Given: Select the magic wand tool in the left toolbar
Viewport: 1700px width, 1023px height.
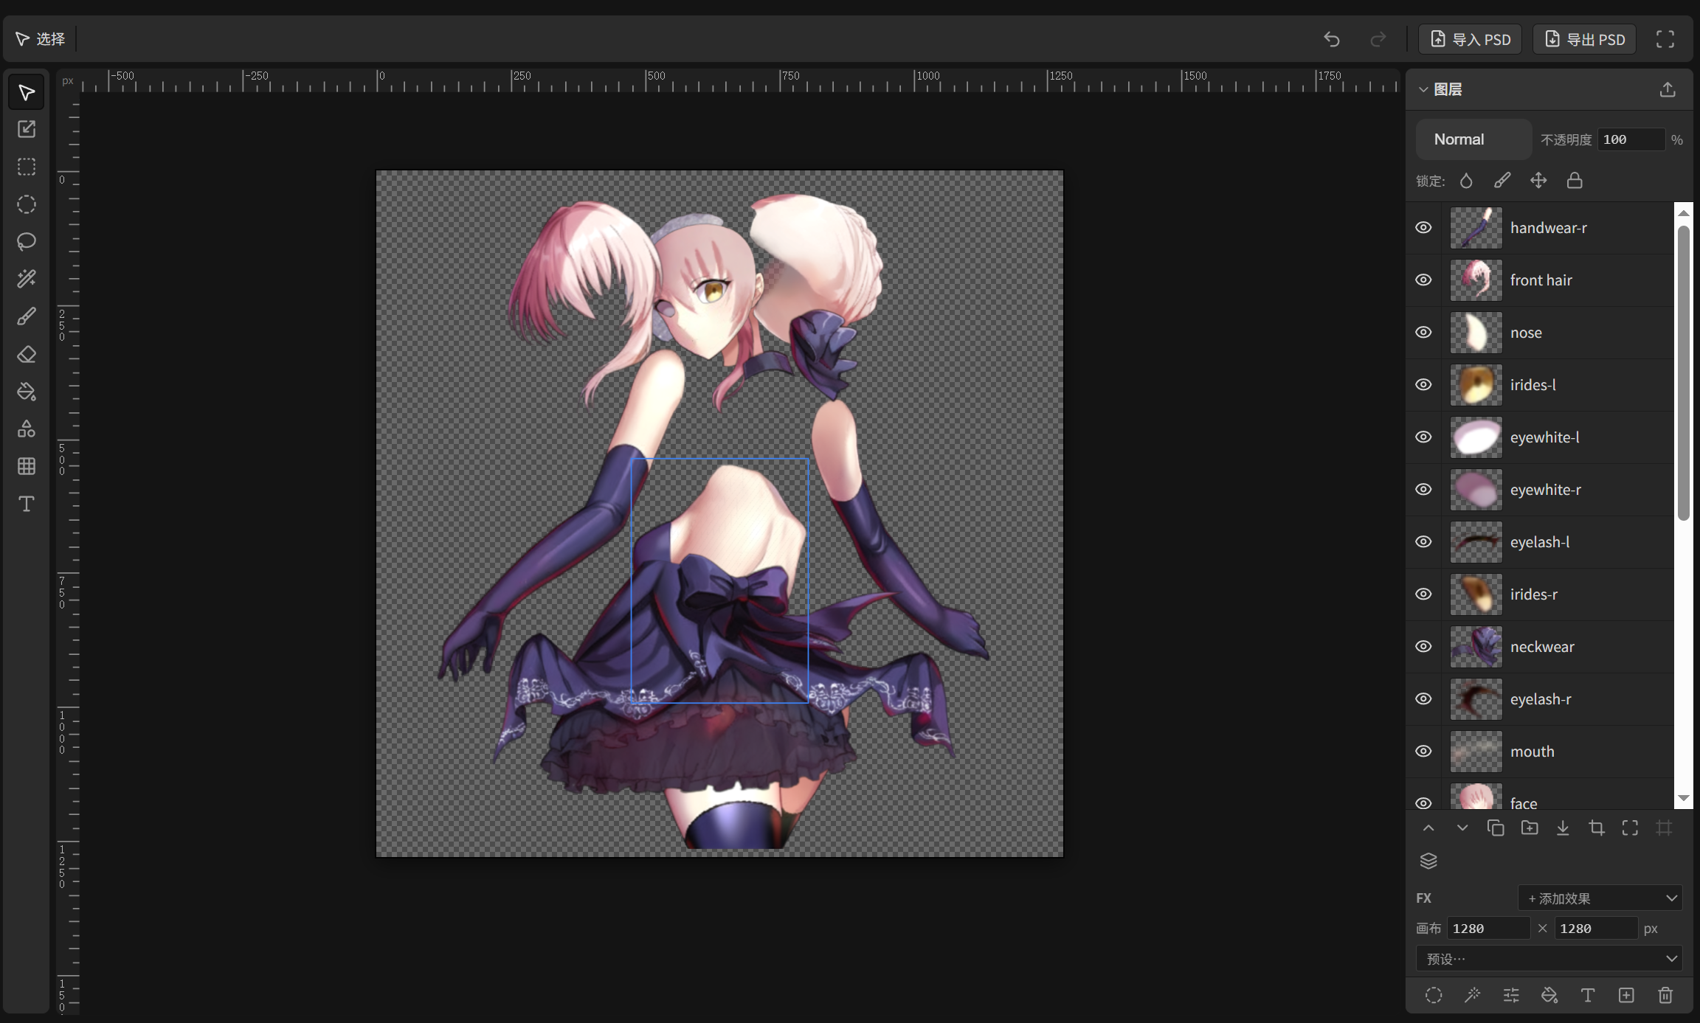Looking at the screenshot, I should (x=27, y=279).
